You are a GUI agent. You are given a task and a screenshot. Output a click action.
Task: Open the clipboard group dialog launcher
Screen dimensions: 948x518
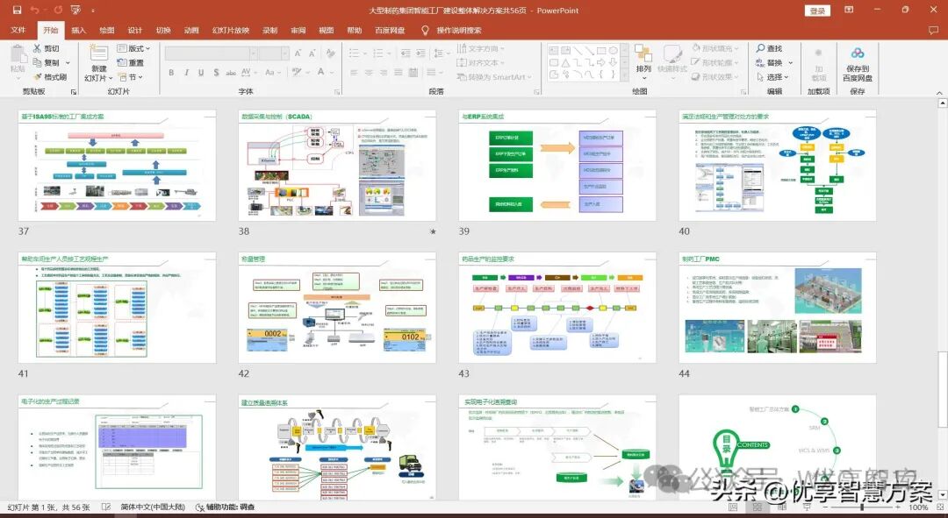tap(74, 92)
